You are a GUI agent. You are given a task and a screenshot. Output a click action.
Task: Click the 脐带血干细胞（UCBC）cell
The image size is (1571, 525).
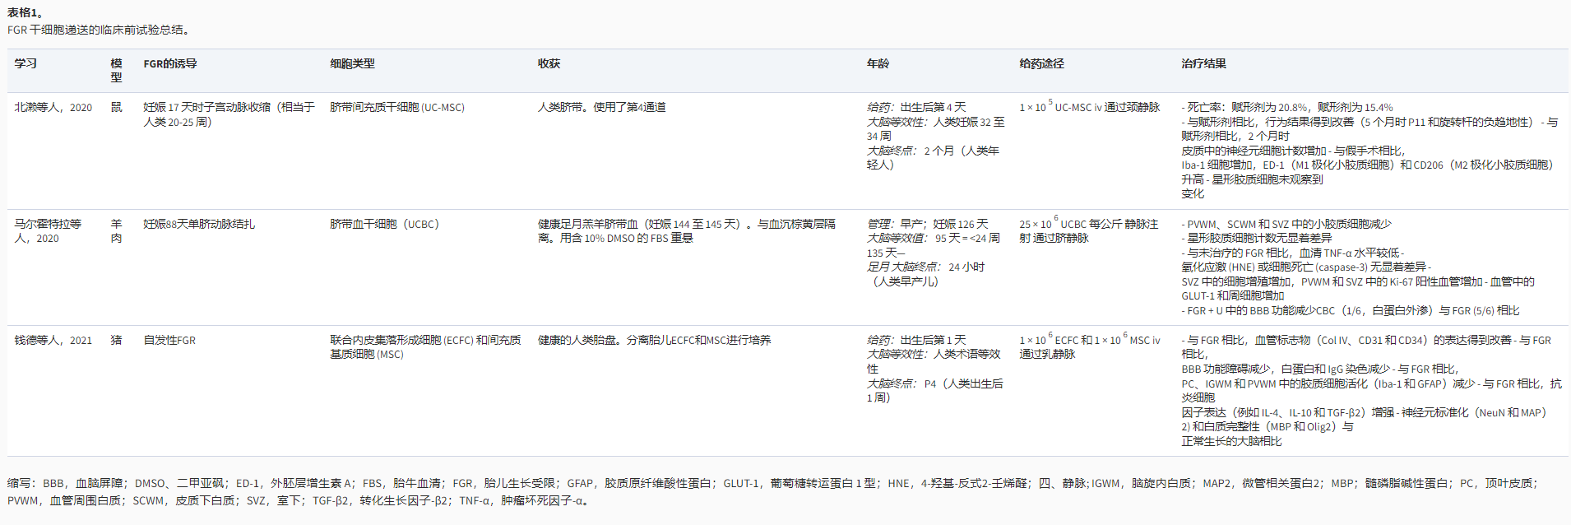point(384,224)
